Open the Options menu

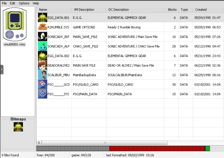coord(24,3)
